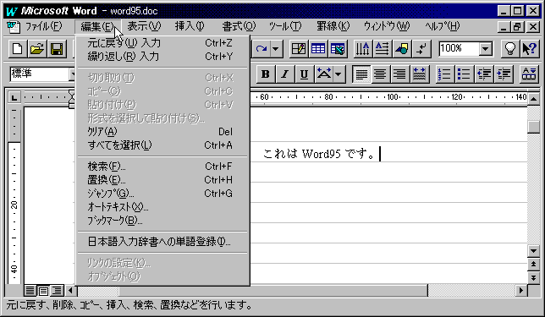Screen dimensions: 545x317
Task: Click the Help question-mark pointer icon
Action: pos(530,49)
